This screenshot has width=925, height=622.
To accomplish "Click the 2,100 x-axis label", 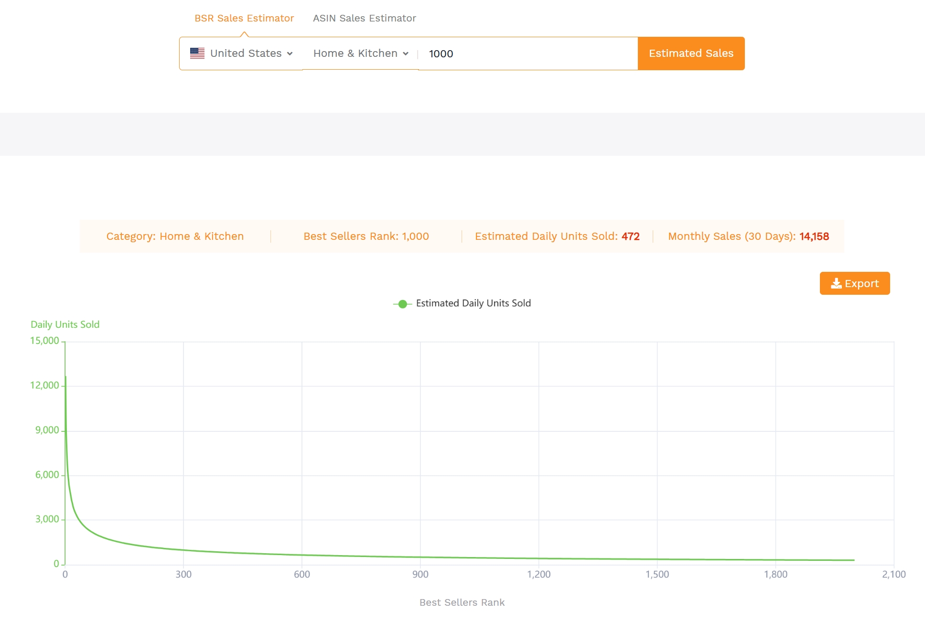I will tap(894, 574).
